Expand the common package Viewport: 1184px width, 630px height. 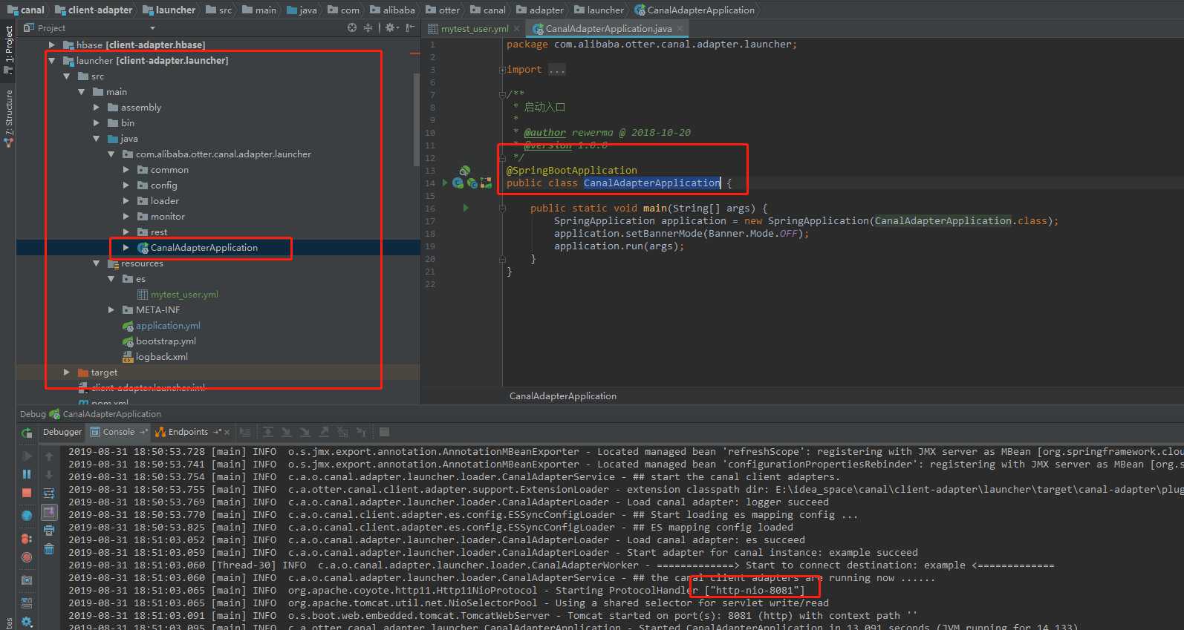[126, 169]
